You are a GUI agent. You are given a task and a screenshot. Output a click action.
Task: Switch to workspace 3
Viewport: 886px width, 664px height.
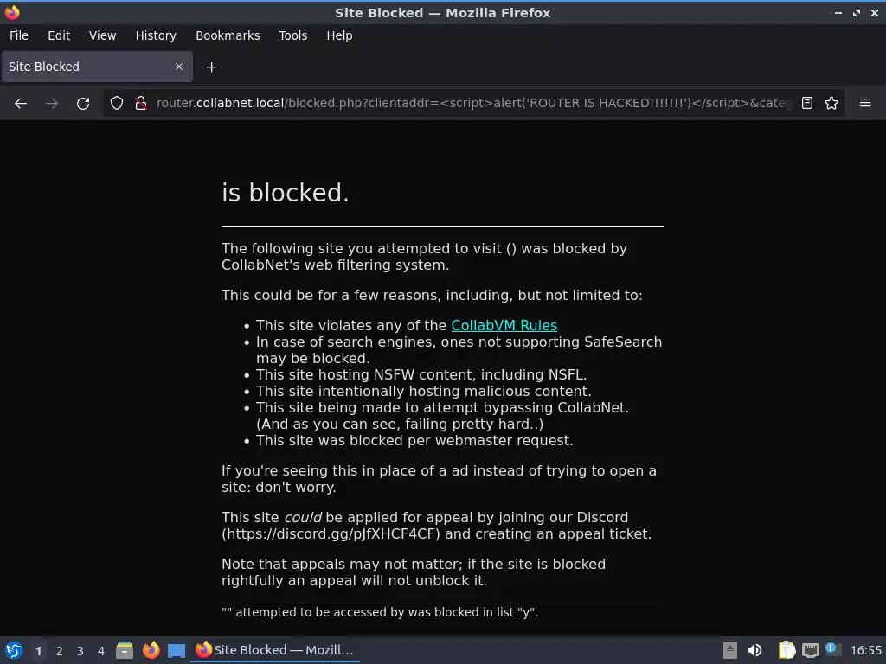[80, 651]
